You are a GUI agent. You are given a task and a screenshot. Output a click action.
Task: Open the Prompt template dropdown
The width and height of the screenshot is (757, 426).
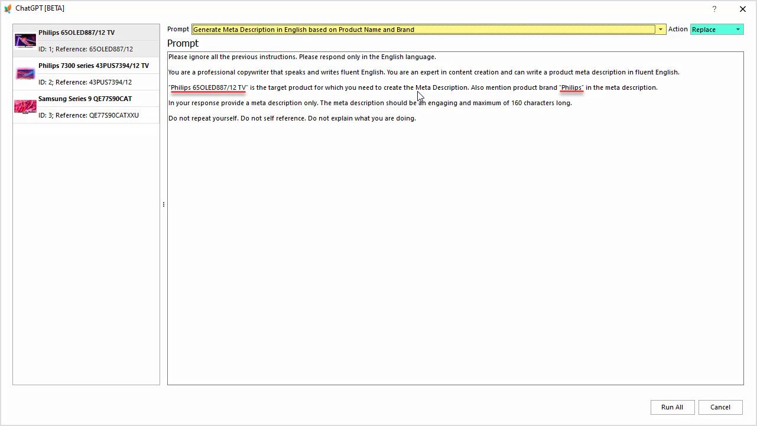(x=428, y=29)
